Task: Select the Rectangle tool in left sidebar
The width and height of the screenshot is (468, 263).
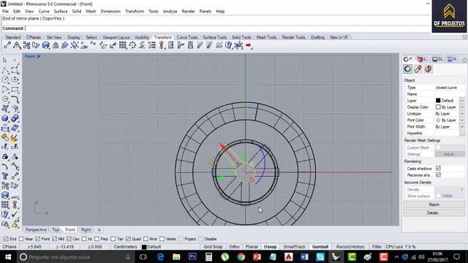Action: point(15,89)
